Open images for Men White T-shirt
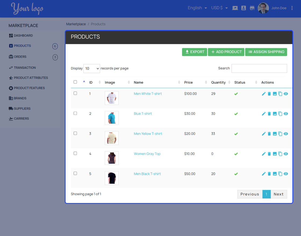301x236 pixels. (275, 94)
